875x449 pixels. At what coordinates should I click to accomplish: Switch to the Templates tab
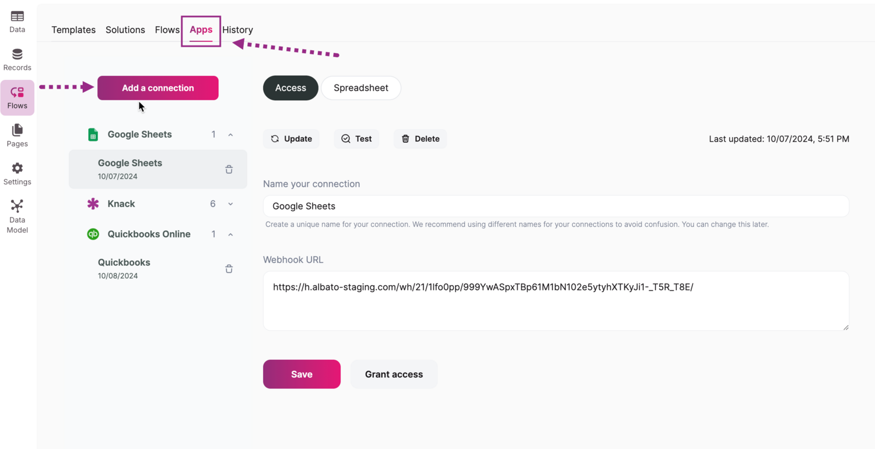(73, 30)
